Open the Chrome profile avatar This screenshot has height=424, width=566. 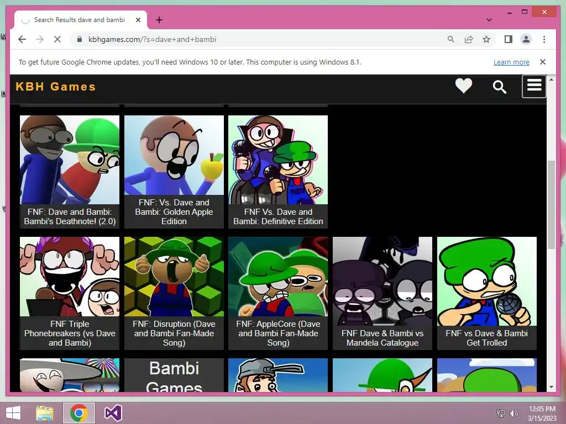[x=526, y=39]
